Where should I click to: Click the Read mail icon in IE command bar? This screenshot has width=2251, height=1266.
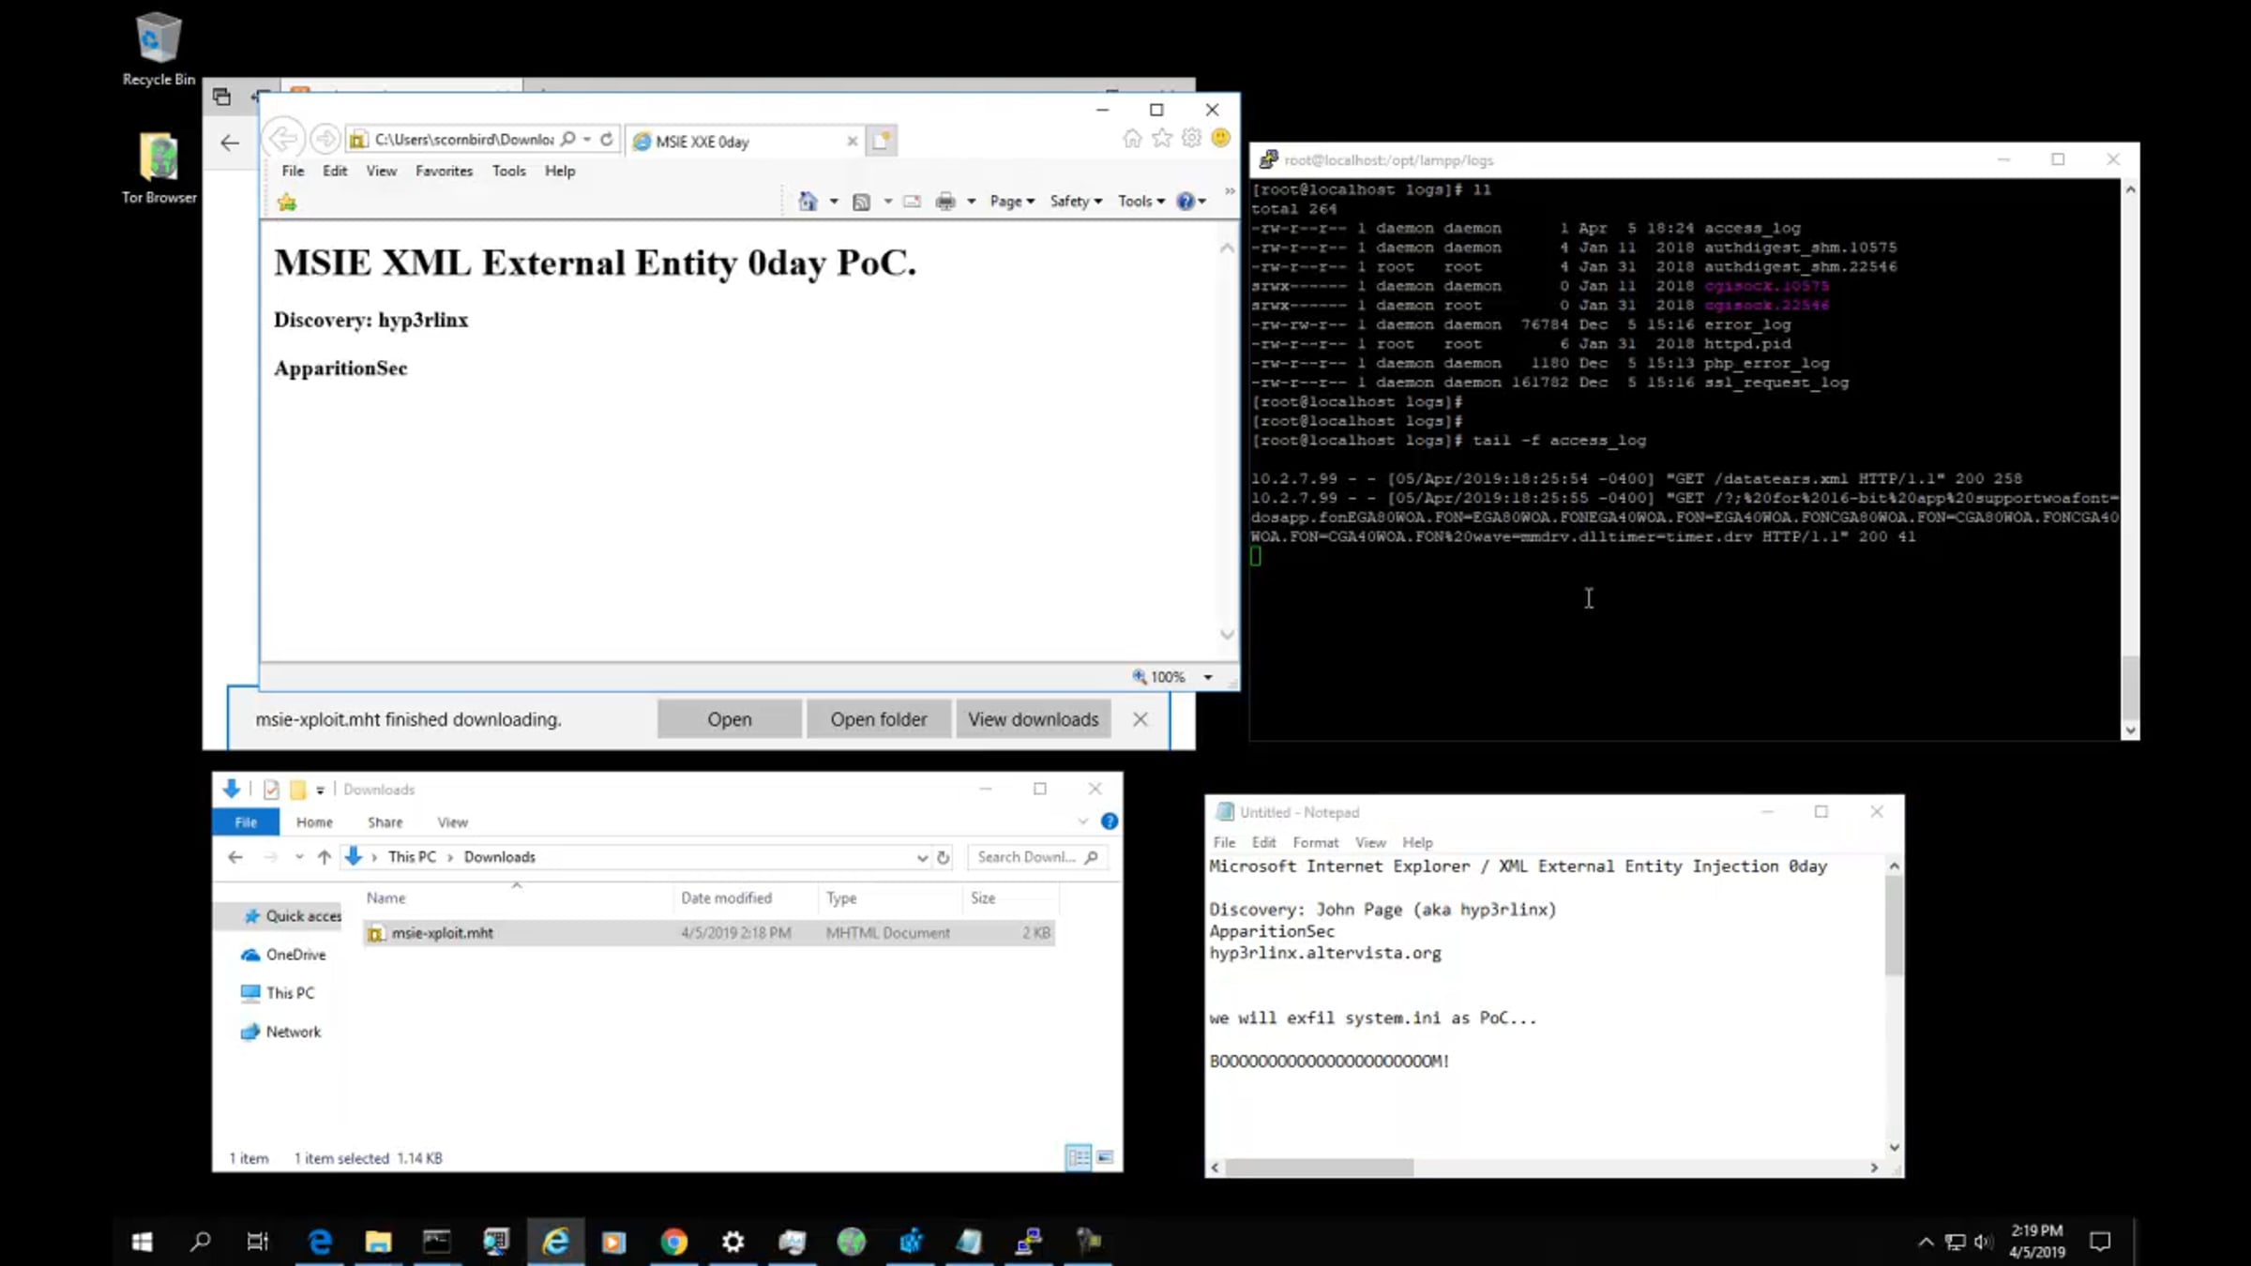(x=912, y=202)
